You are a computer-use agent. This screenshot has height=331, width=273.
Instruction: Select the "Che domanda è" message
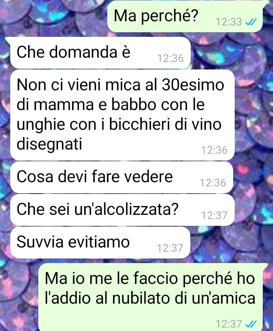coord(100,52)
